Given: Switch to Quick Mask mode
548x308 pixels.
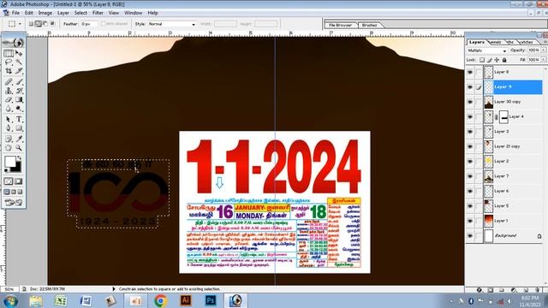Looking at the screenshot, I should coord(19,181).
